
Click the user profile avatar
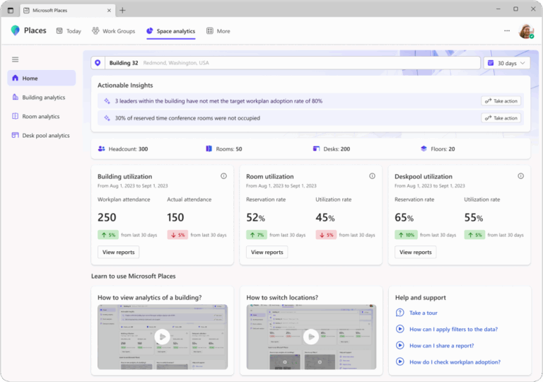pos(525,31)
